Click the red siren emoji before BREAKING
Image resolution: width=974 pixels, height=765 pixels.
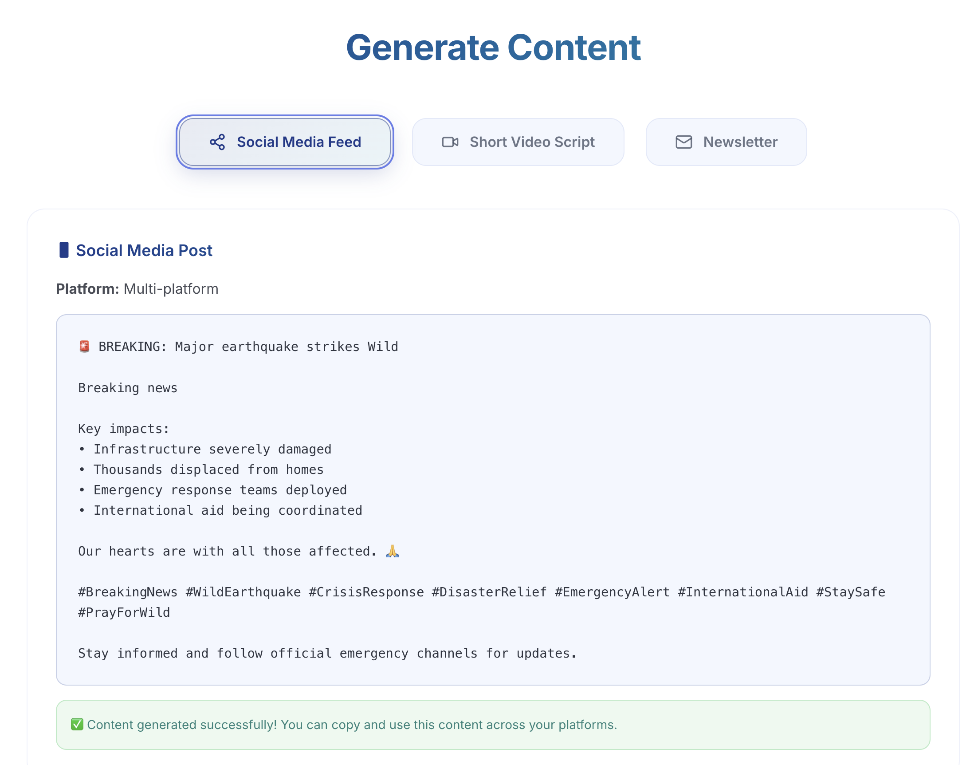[84, 346]
